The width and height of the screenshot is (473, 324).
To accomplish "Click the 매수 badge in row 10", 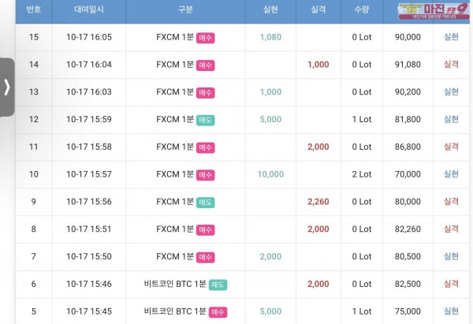I will [206, 175].
